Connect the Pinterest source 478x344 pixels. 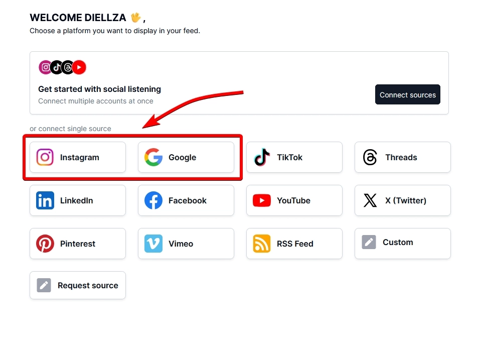pyautogui.click(x=78, y=244)
